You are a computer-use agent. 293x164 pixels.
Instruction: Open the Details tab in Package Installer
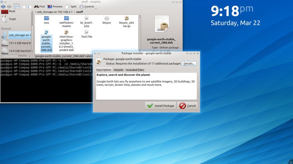(118, 70)
